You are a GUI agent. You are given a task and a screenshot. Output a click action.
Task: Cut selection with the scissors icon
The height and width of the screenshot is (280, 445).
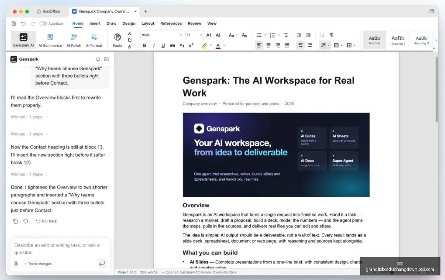pos(130,33)
